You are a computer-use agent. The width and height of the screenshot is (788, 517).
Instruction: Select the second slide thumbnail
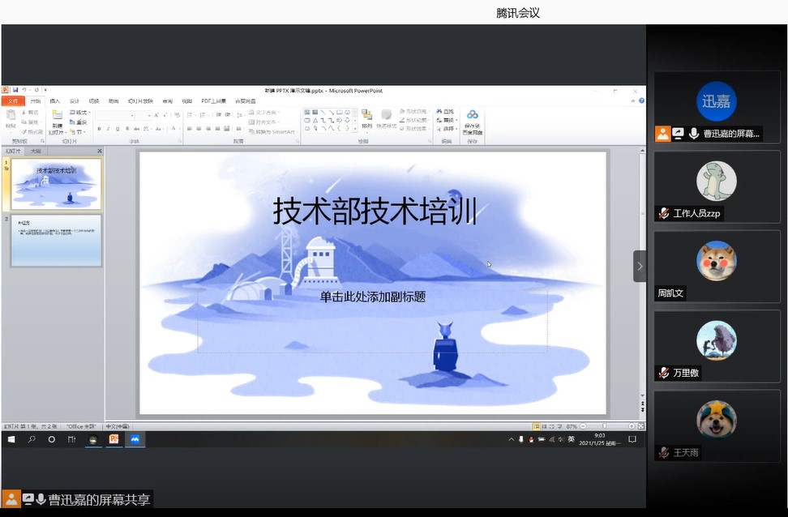56,241
